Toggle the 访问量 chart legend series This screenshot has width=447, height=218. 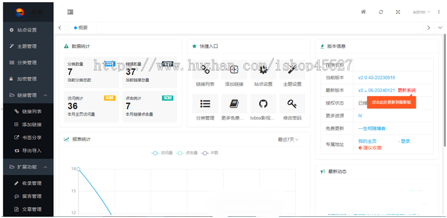coord(162,153)
